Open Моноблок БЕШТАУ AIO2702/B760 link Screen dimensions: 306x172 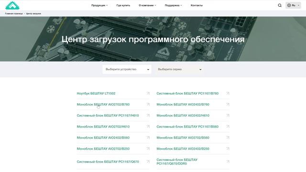(x=103, y=105)
